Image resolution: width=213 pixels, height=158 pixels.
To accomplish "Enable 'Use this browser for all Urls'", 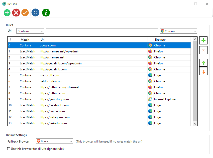I will 9,149.
